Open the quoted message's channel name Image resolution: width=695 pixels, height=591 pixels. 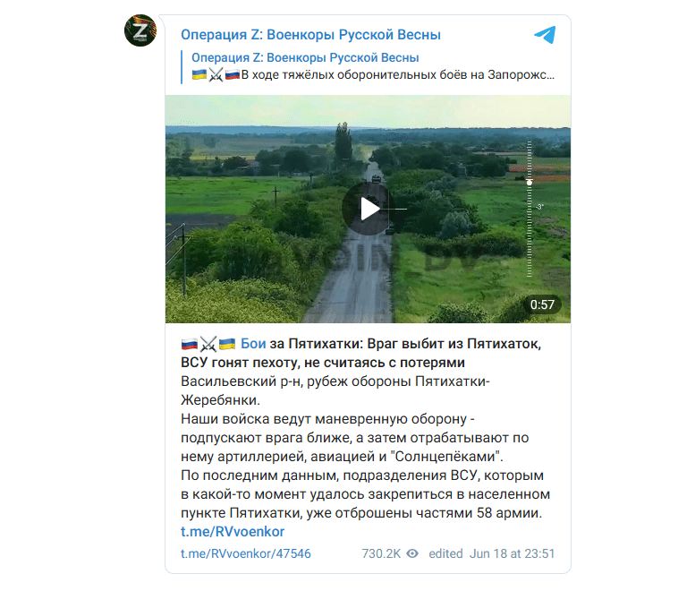[305, 57]
